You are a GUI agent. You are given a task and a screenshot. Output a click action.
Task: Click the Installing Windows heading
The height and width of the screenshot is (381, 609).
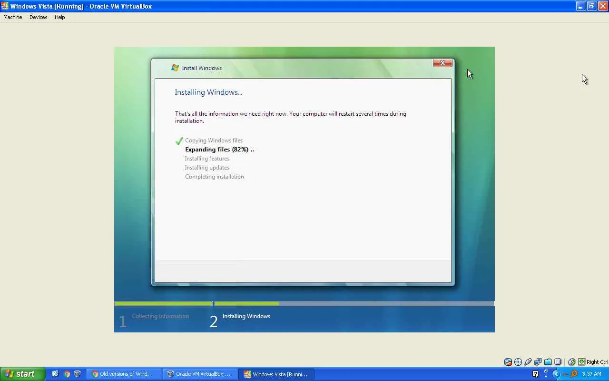coord(208,92)
